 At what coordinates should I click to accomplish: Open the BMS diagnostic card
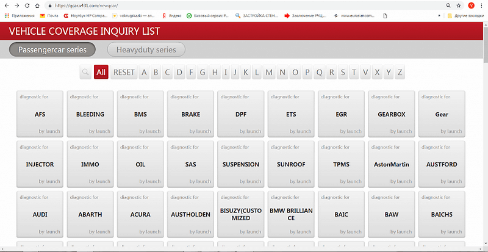click(140, 114)
